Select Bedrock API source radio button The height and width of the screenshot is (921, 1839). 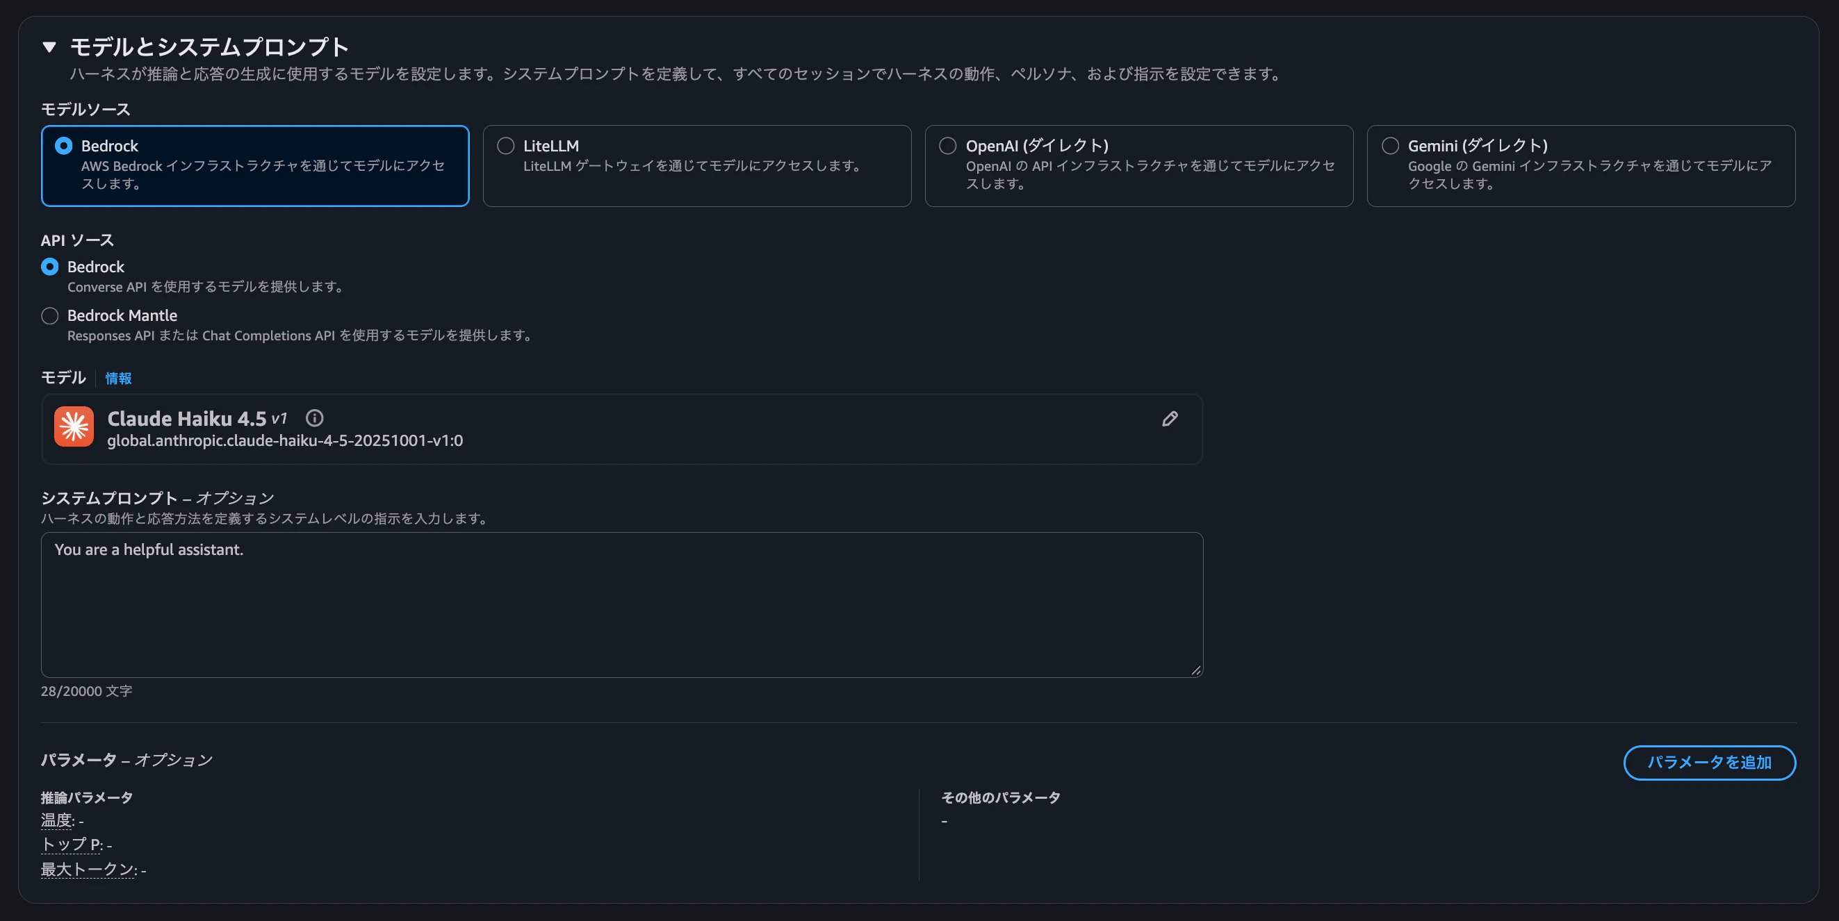(50, 267)
